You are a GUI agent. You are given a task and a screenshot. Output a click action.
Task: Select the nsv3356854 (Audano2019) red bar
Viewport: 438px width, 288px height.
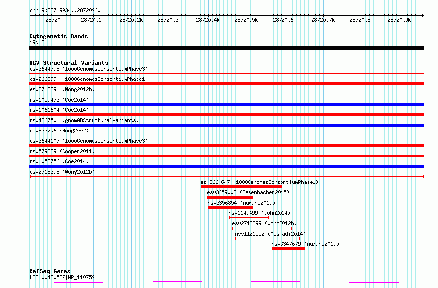tap(230, 208)
